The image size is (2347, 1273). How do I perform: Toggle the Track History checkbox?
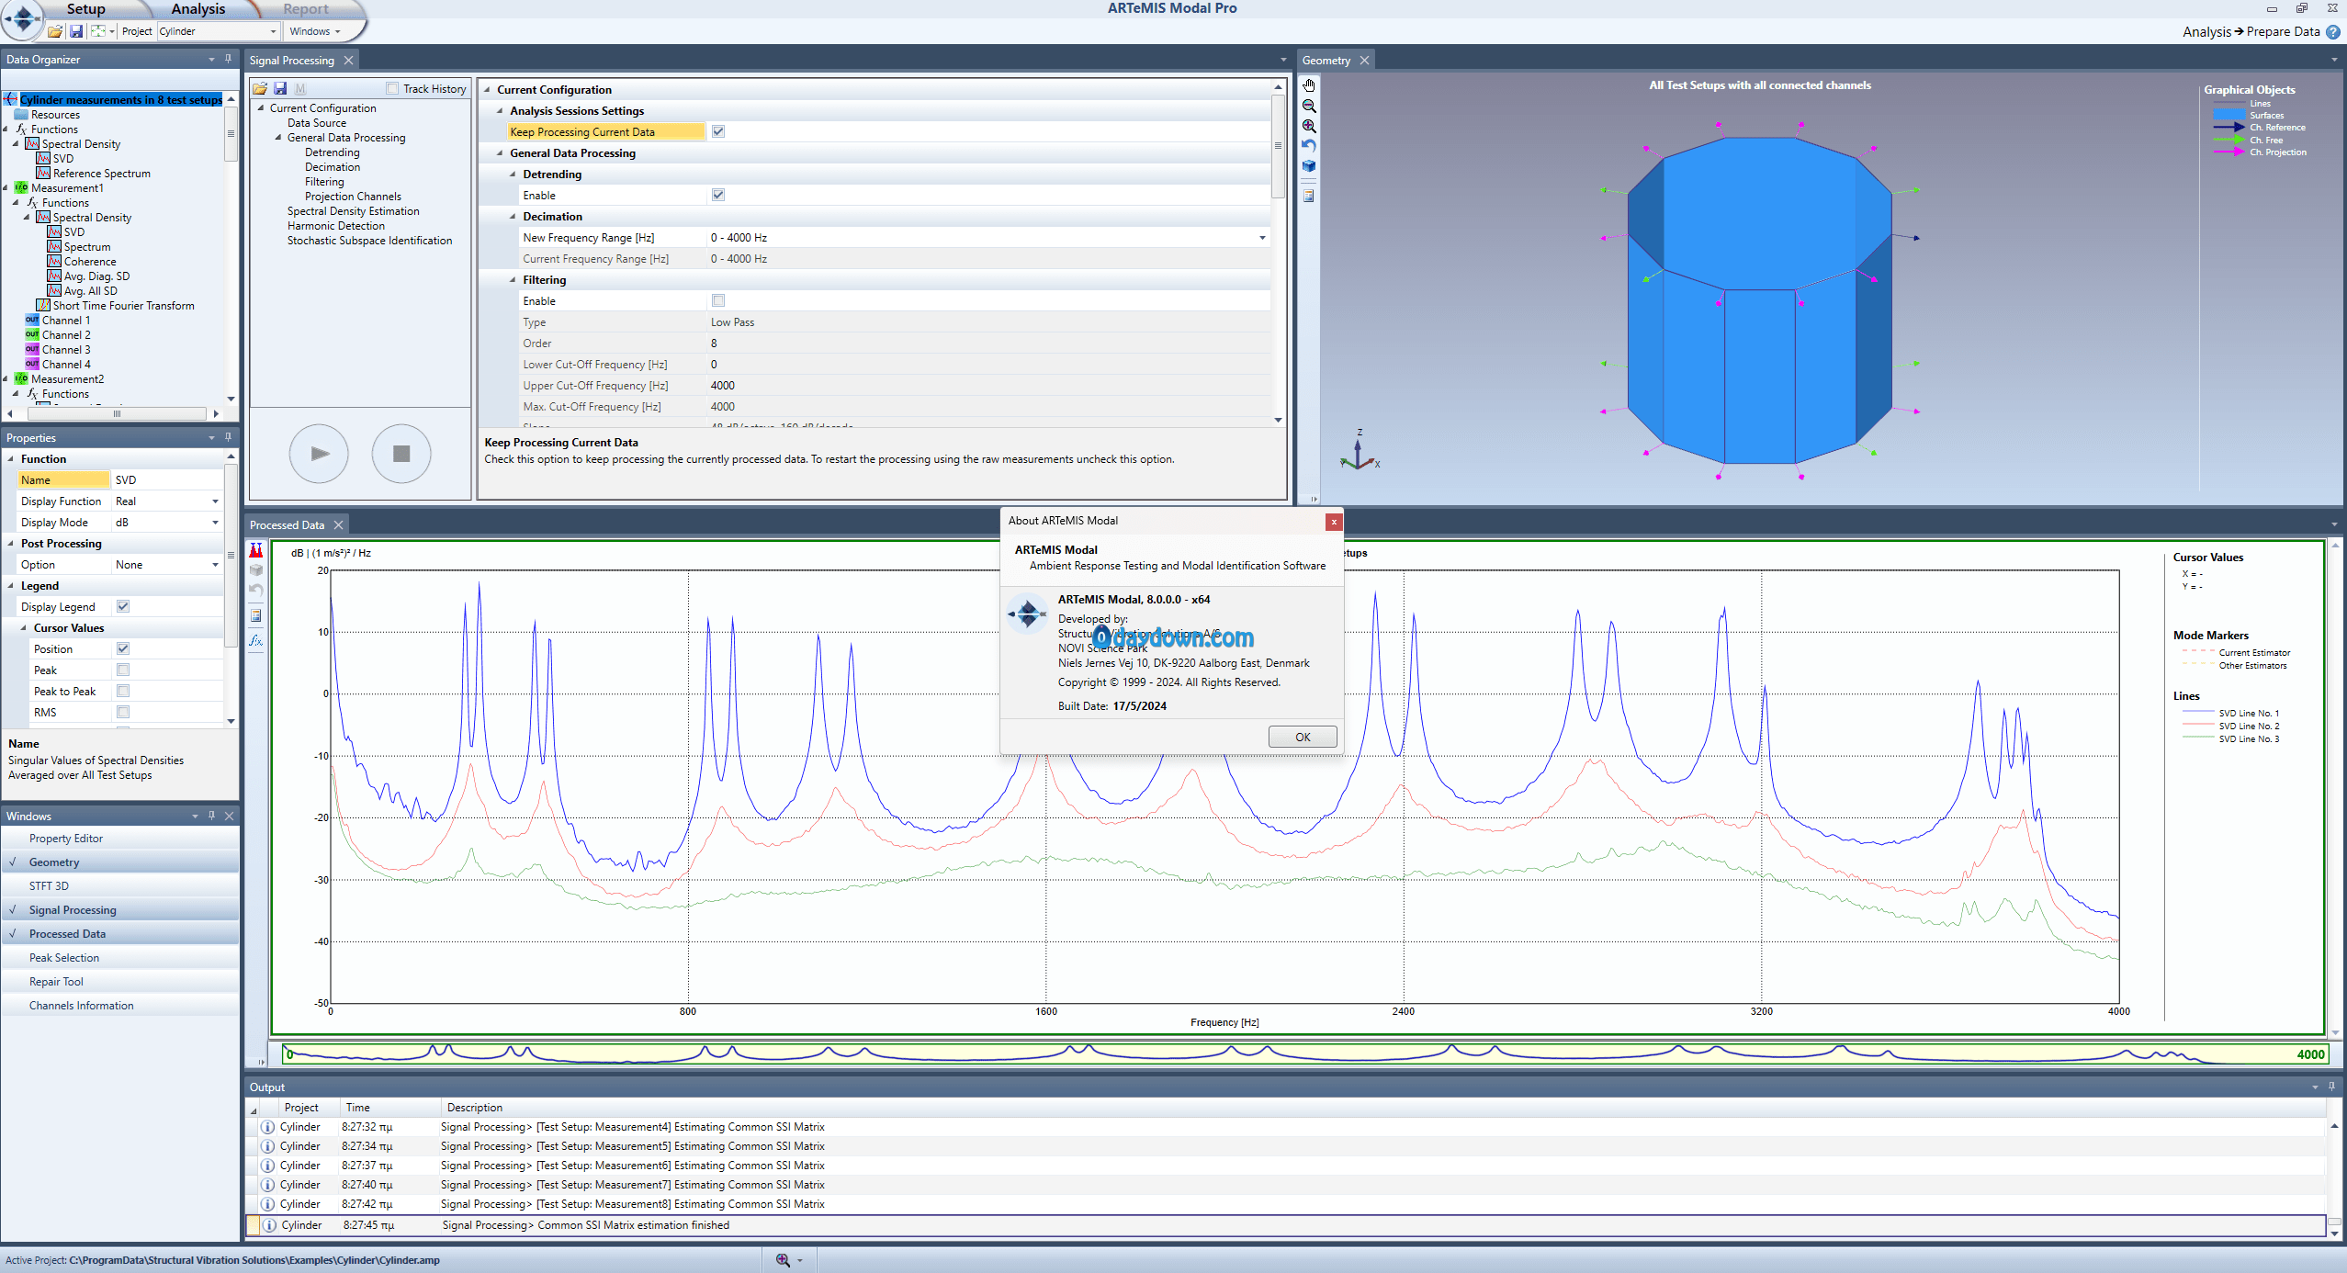(x=392, y=88)
